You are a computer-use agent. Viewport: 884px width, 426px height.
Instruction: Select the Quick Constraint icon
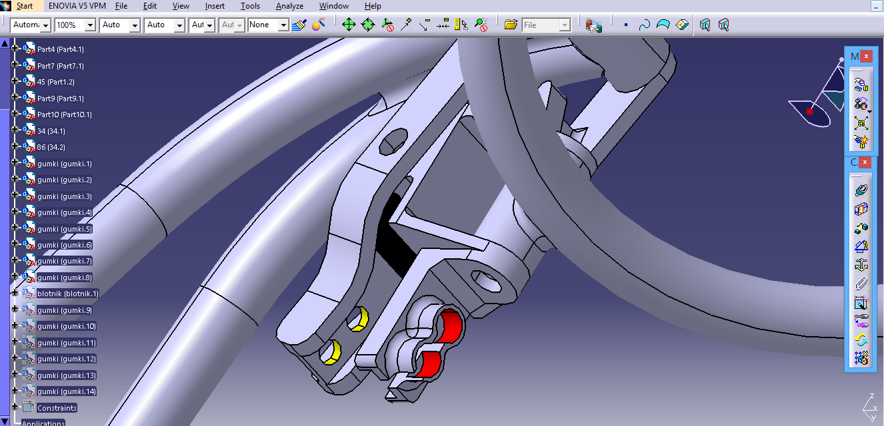point(861,303)
